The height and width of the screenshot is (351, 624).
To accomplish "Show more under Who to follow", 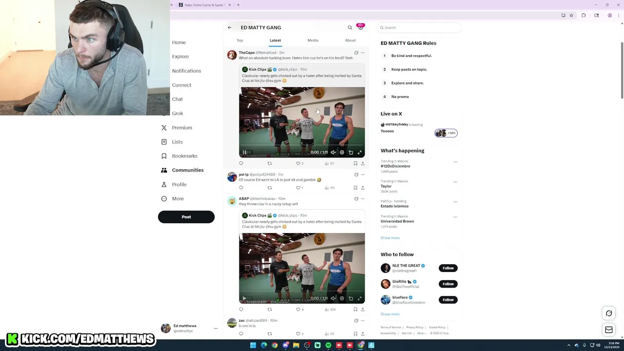I will 390,314.
